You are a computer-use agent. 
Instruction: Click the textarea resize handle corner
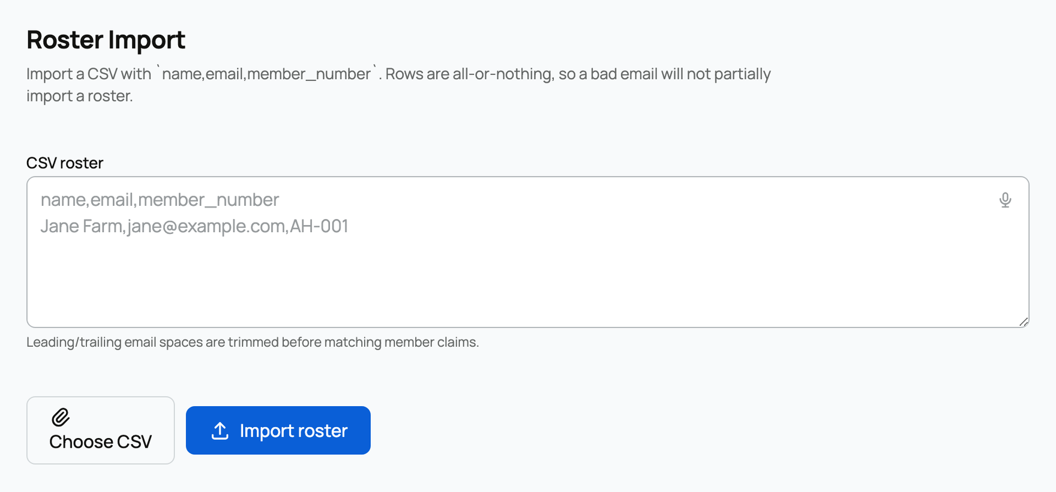[x=1024, y=322]
